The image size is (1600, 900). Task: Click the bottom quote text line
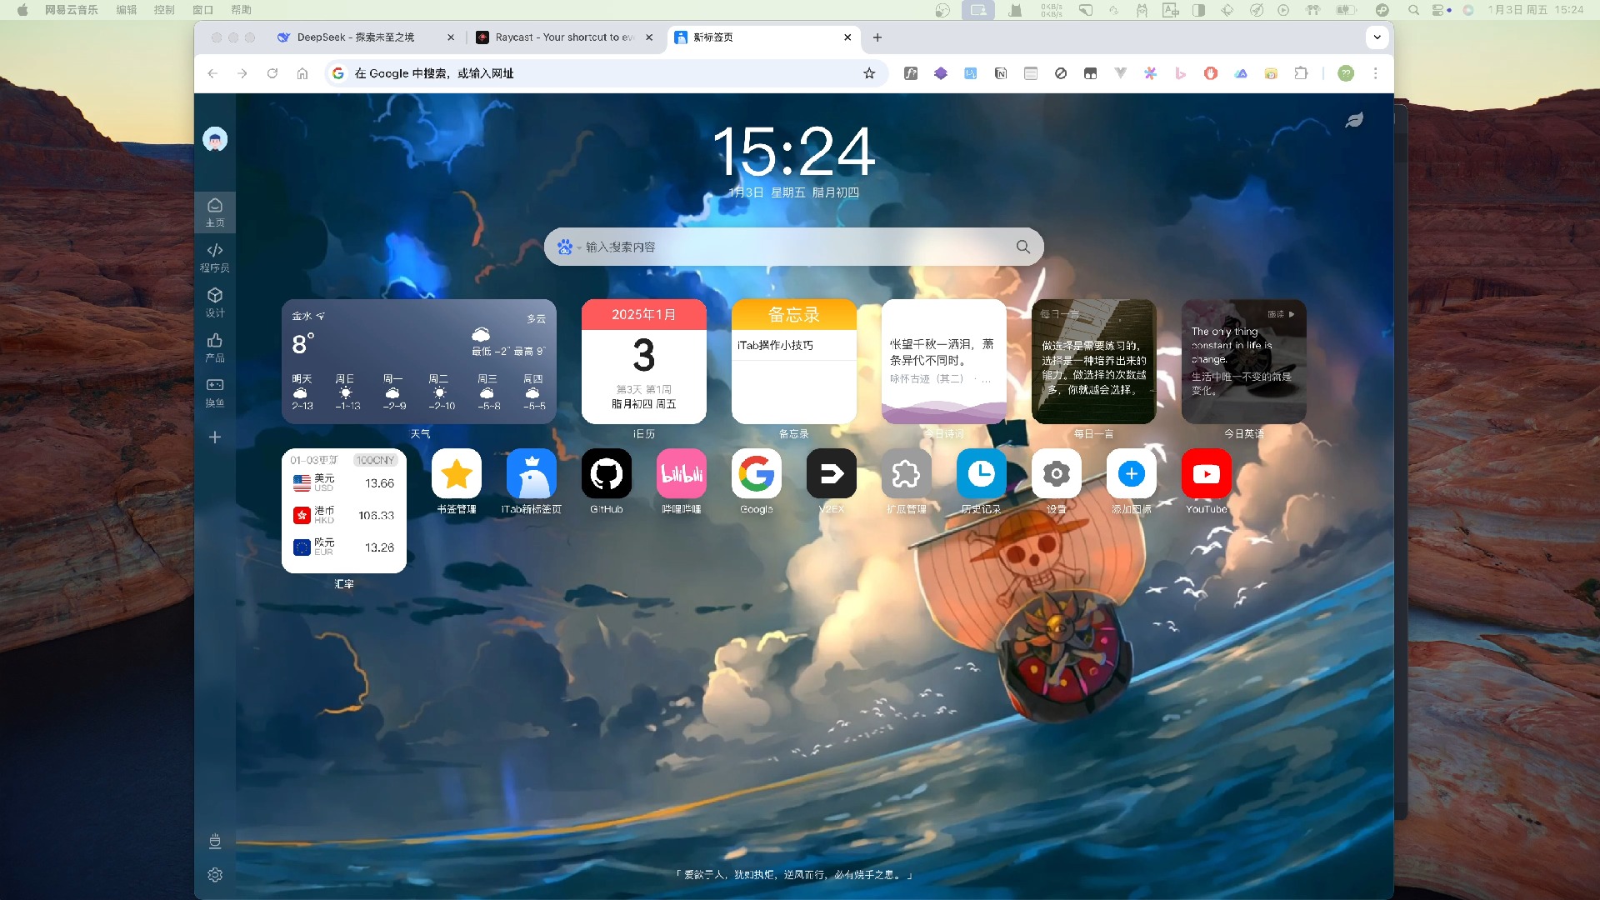click(x=794, y=875)
